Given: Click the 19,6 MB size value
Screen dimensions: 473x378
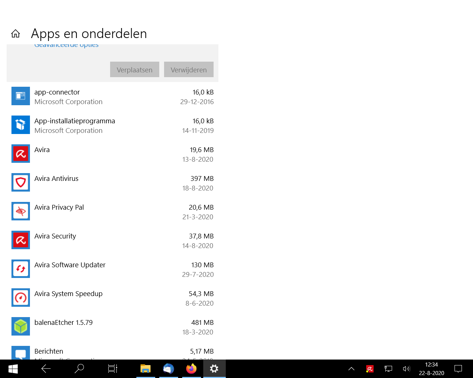Looking at the screenshot, I should [202, 150].
